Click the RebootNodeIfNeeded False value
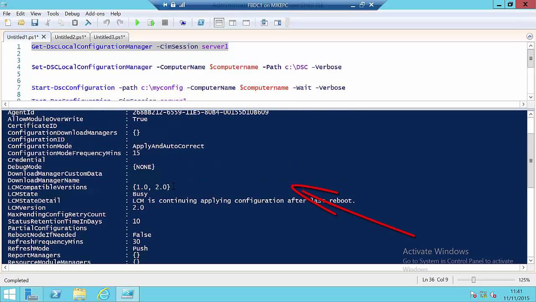Screen dimensions: 536x302 [142, 235]
